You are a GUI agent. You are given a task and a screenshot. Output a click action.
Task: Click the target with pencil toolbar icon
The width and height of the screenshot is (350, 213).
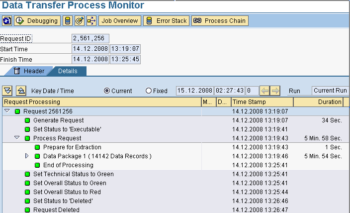point(80,21)
